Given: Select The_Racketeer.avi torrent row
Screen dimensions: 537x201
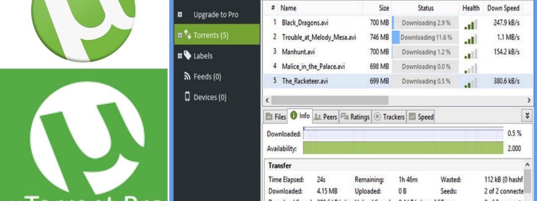Looking at the screenshot, I should click(398, 81).
